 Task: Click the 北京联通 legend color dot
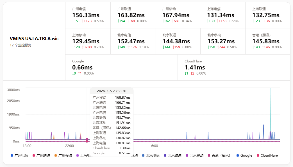165,155
